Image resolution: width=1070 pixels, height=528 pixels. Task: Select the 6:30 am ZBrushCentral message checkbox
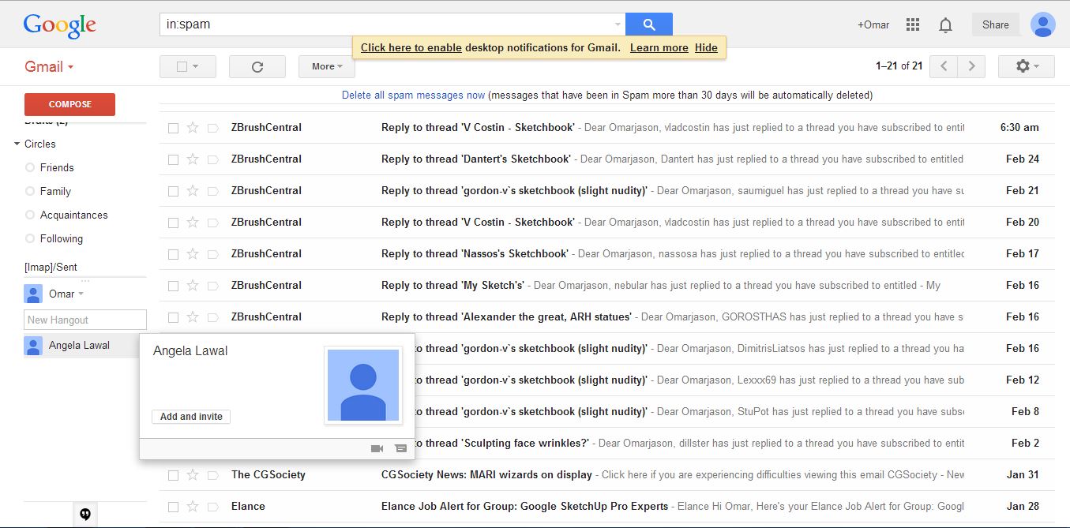tap(173, 127)
